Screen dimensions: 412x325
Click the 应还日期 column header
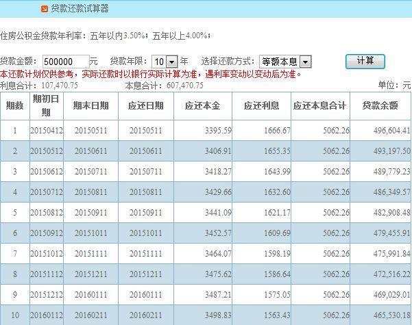click(146, 106)
